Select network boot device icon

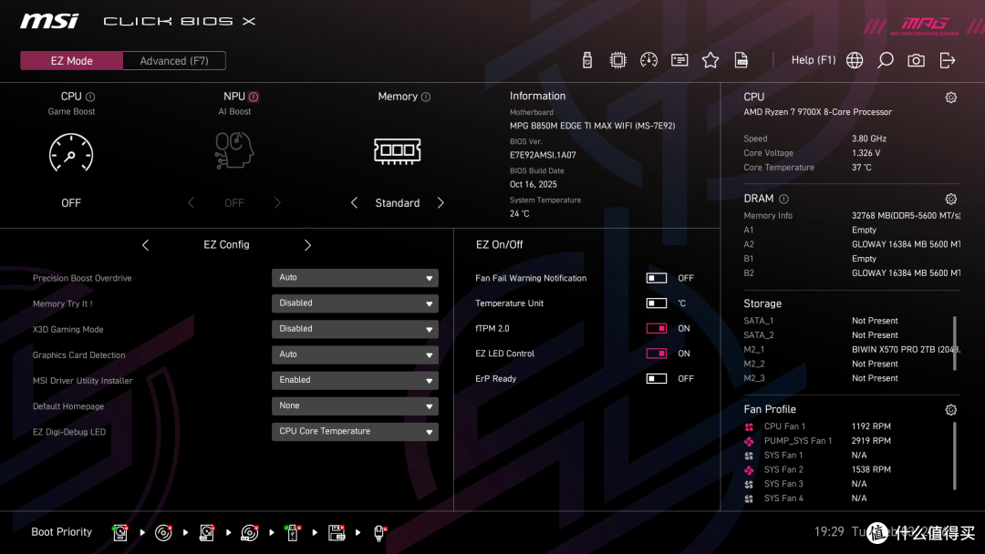pyautogui.click(x=379, y=533)
